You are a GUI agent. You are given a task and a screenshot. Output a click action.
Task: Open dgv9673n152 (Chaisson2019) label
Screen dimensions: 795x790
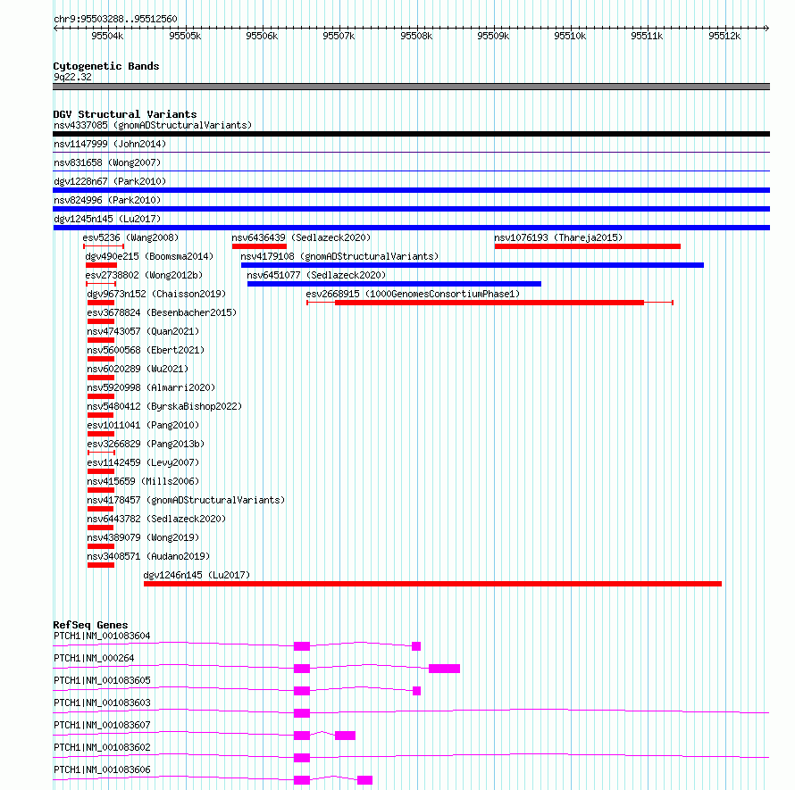pyautogui.click(x=156, y=294)
